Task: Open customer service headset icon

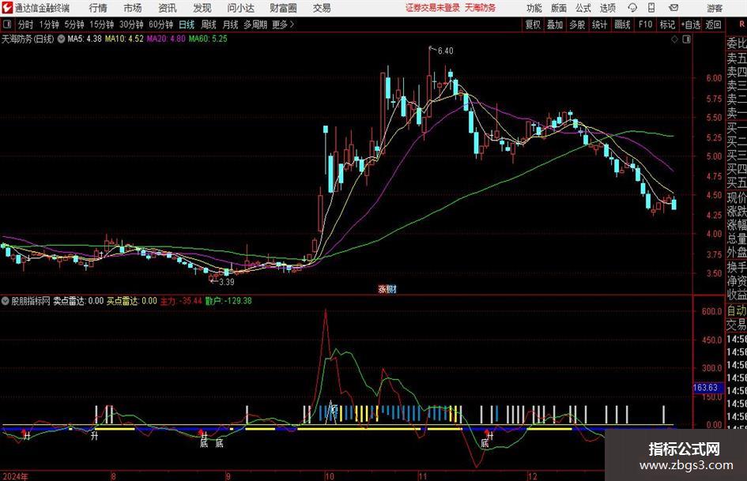Action: (632, 8)
